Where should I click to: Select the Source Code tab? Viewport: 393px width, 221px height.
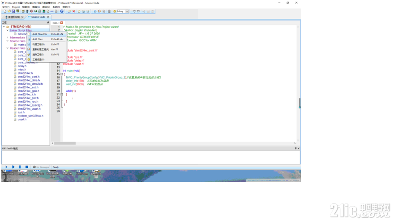(36, 17)
